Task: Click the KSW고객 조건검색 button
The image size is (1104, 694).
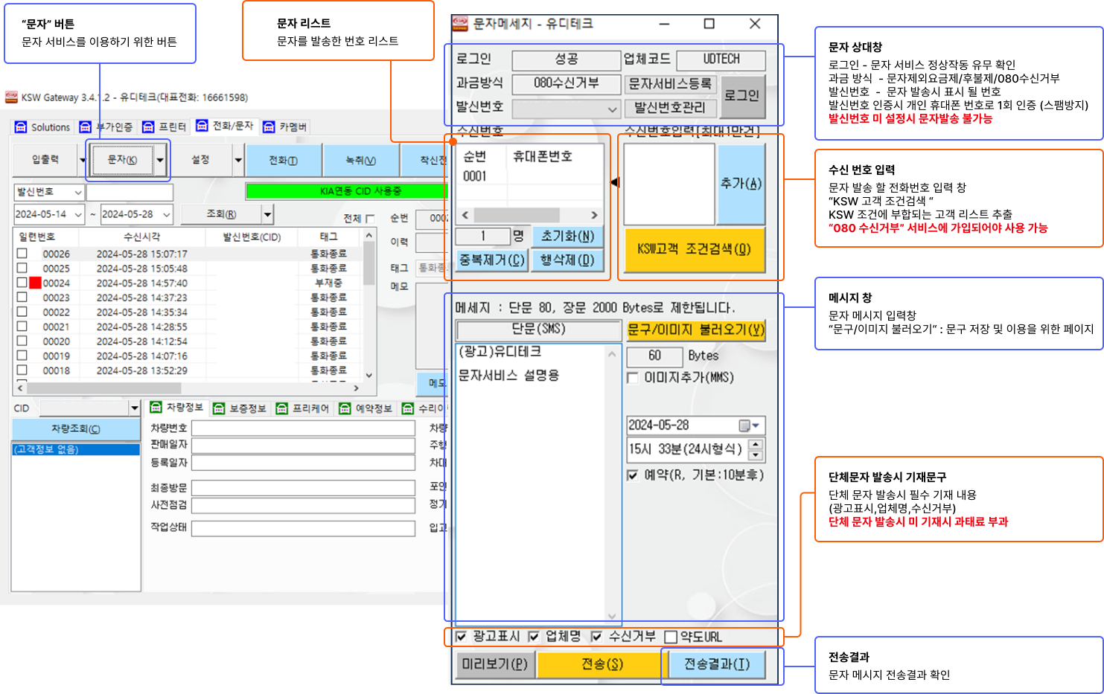Action: click(695, 249)
